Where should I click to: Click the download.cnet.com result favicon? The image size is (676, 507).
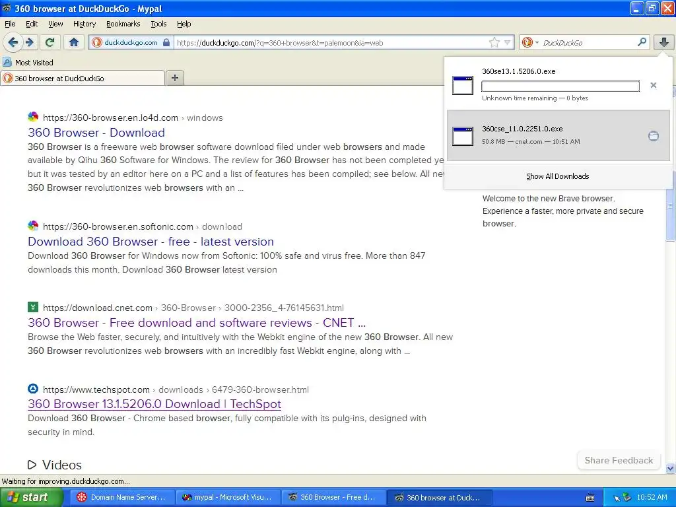(x=33, y=307)
